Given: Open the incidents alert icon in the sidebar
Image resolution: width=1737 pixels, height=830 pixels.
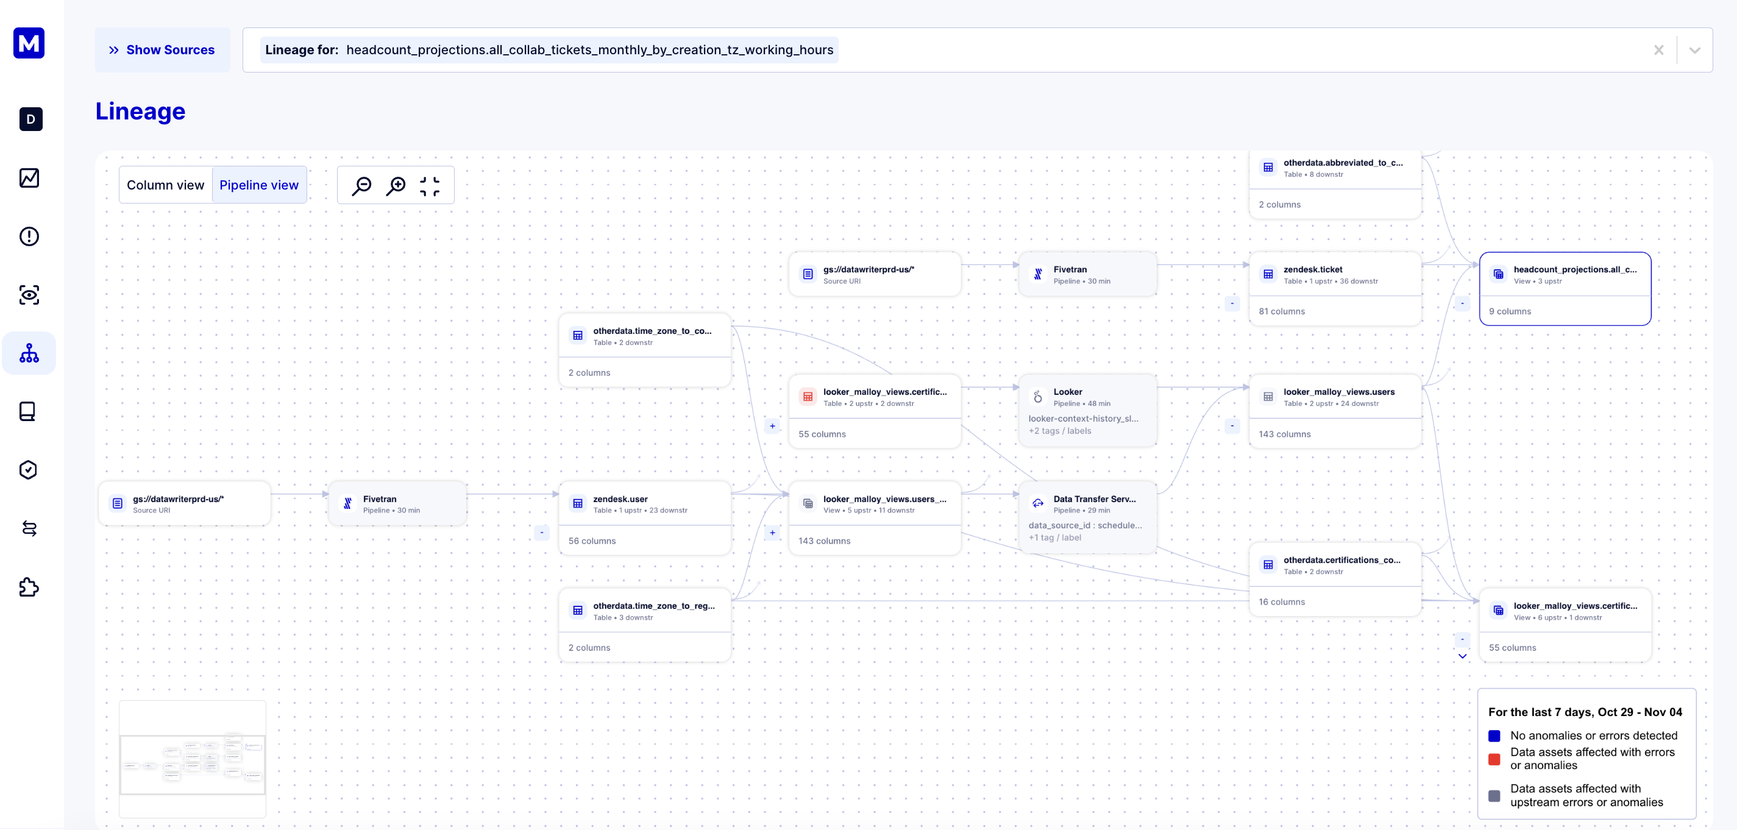Looking at the screenshot, I should click(x=29, y=236).
